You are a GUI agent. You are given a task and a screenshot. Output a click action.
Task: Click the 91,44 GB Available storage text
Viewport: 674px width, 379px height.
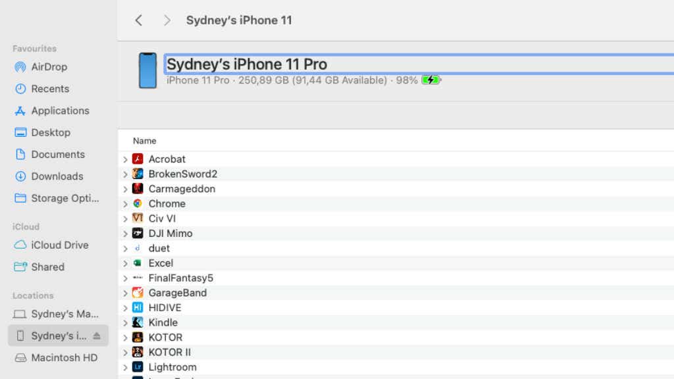coord(340,80)
